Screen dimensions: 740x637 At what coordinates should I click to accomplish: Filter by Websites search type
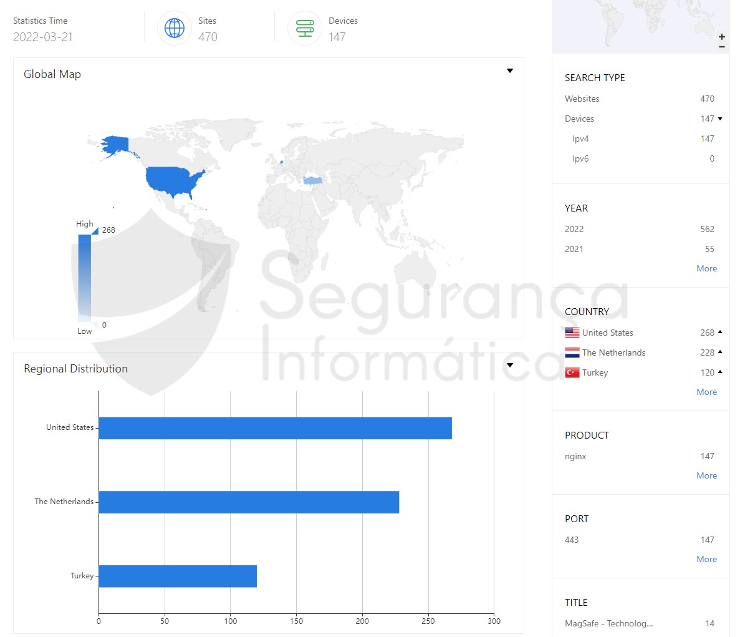[x=582, y=99]
